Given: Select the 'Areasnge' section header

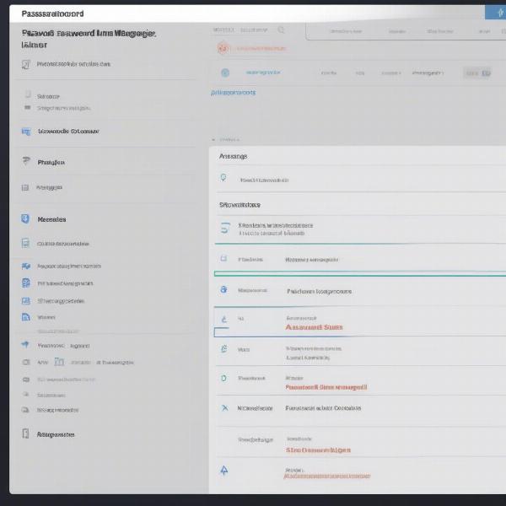Looking at the screenshot, I should (x=233, y=156).
